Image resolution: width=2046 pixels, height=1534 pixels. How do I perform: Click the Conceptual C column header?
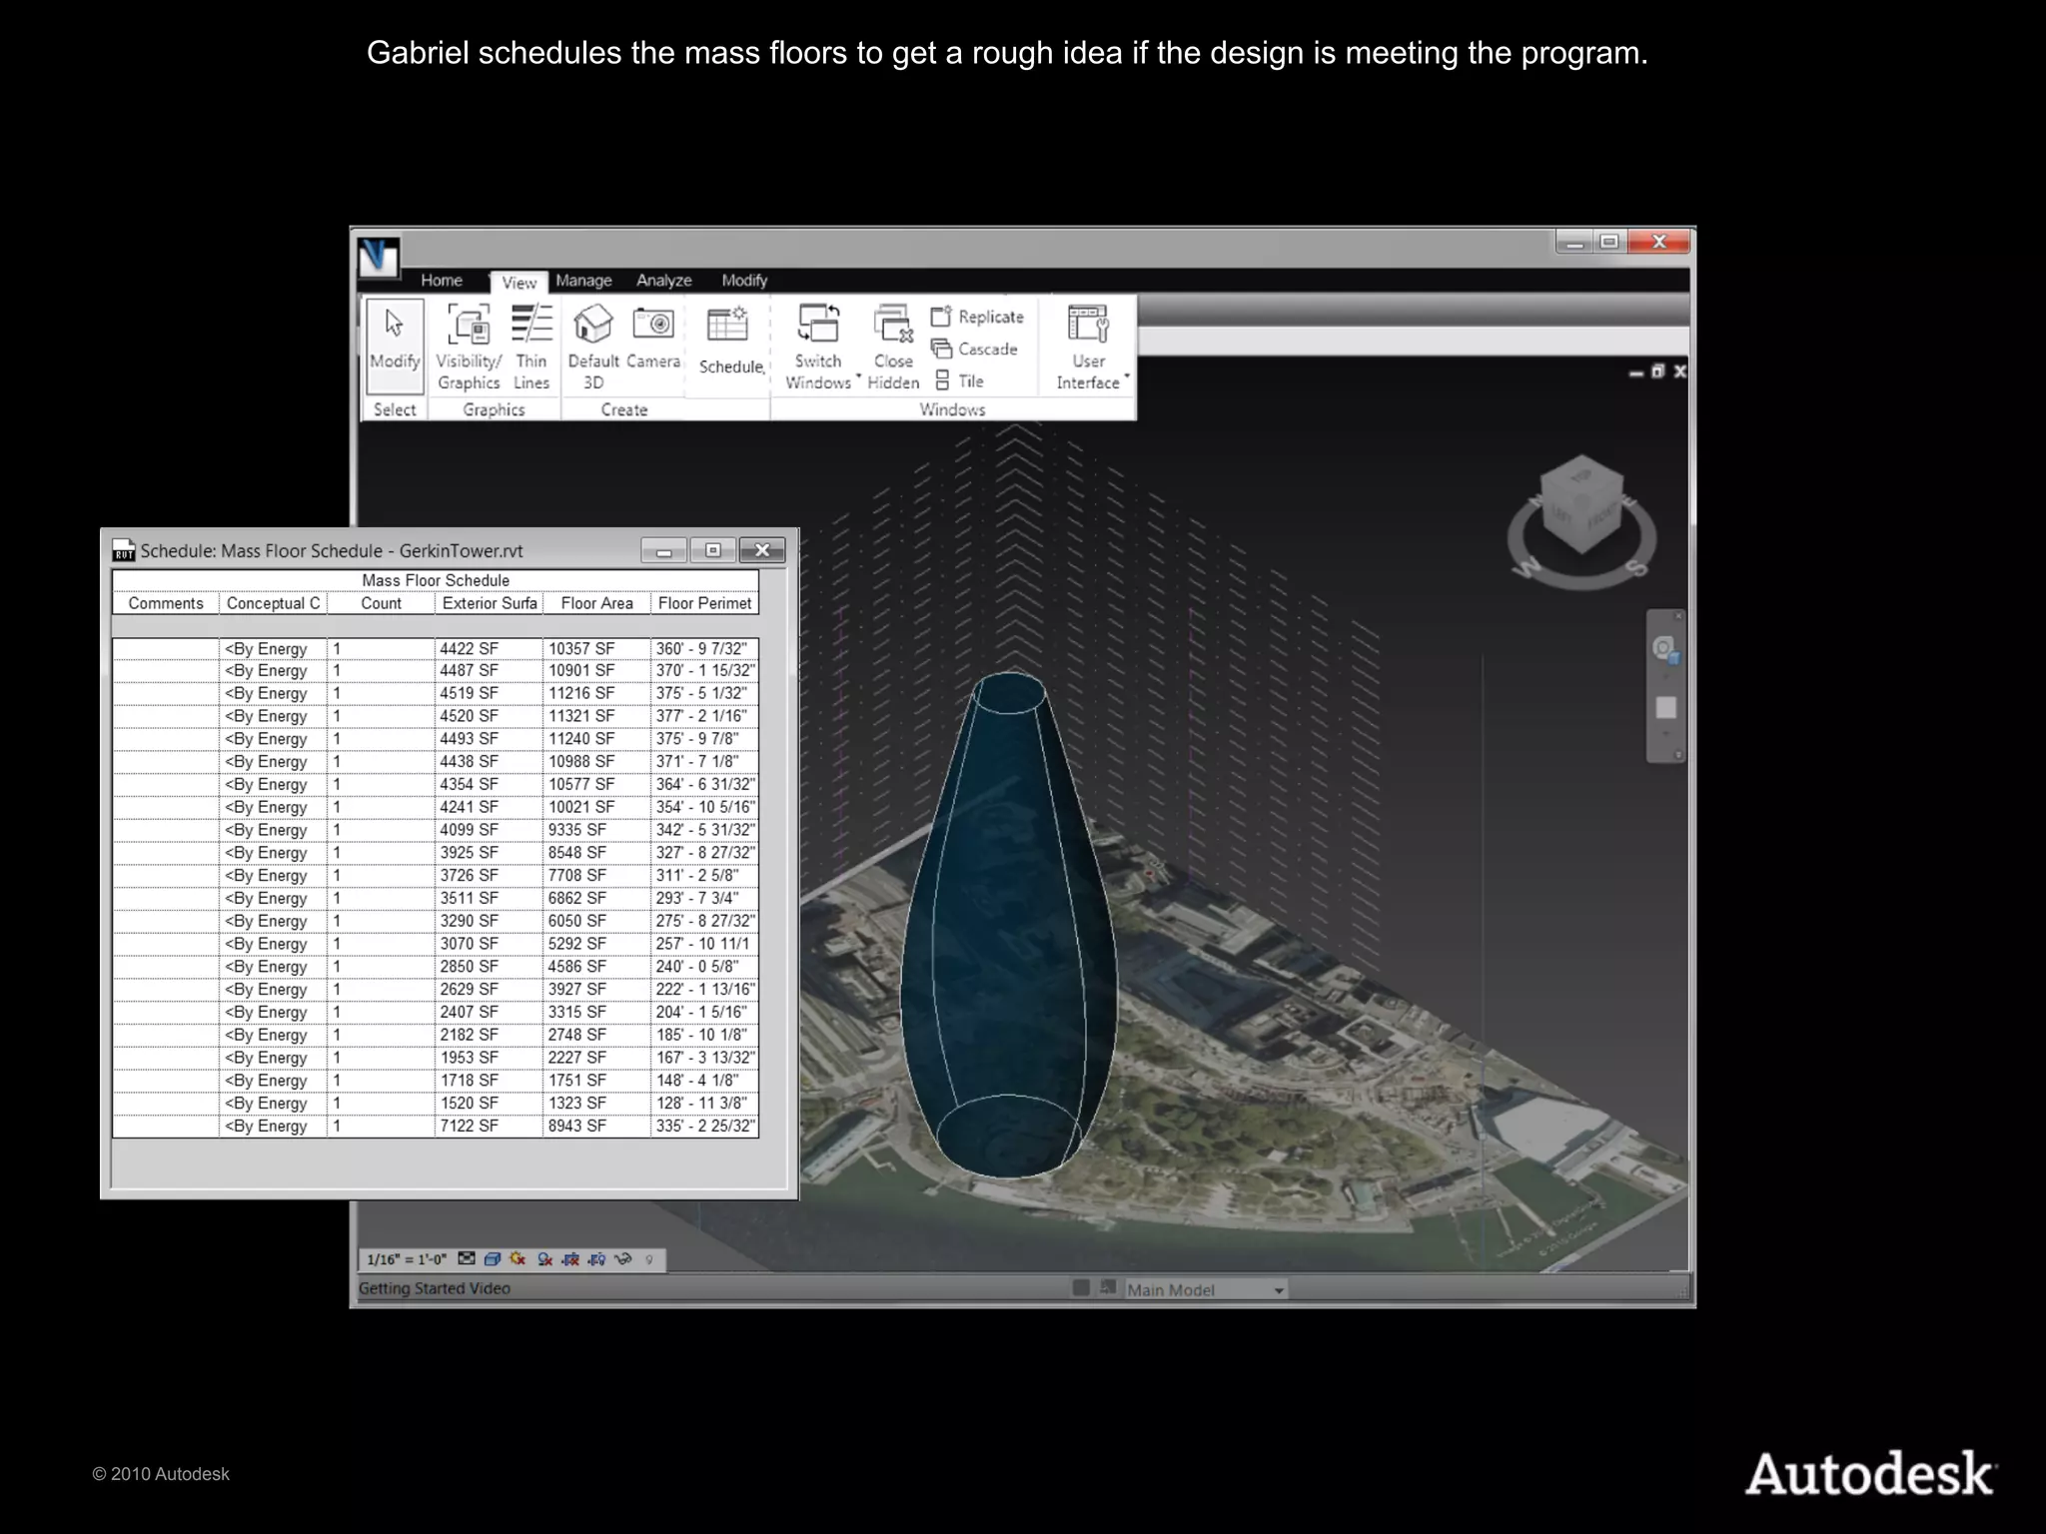click(x=273, y=603)
